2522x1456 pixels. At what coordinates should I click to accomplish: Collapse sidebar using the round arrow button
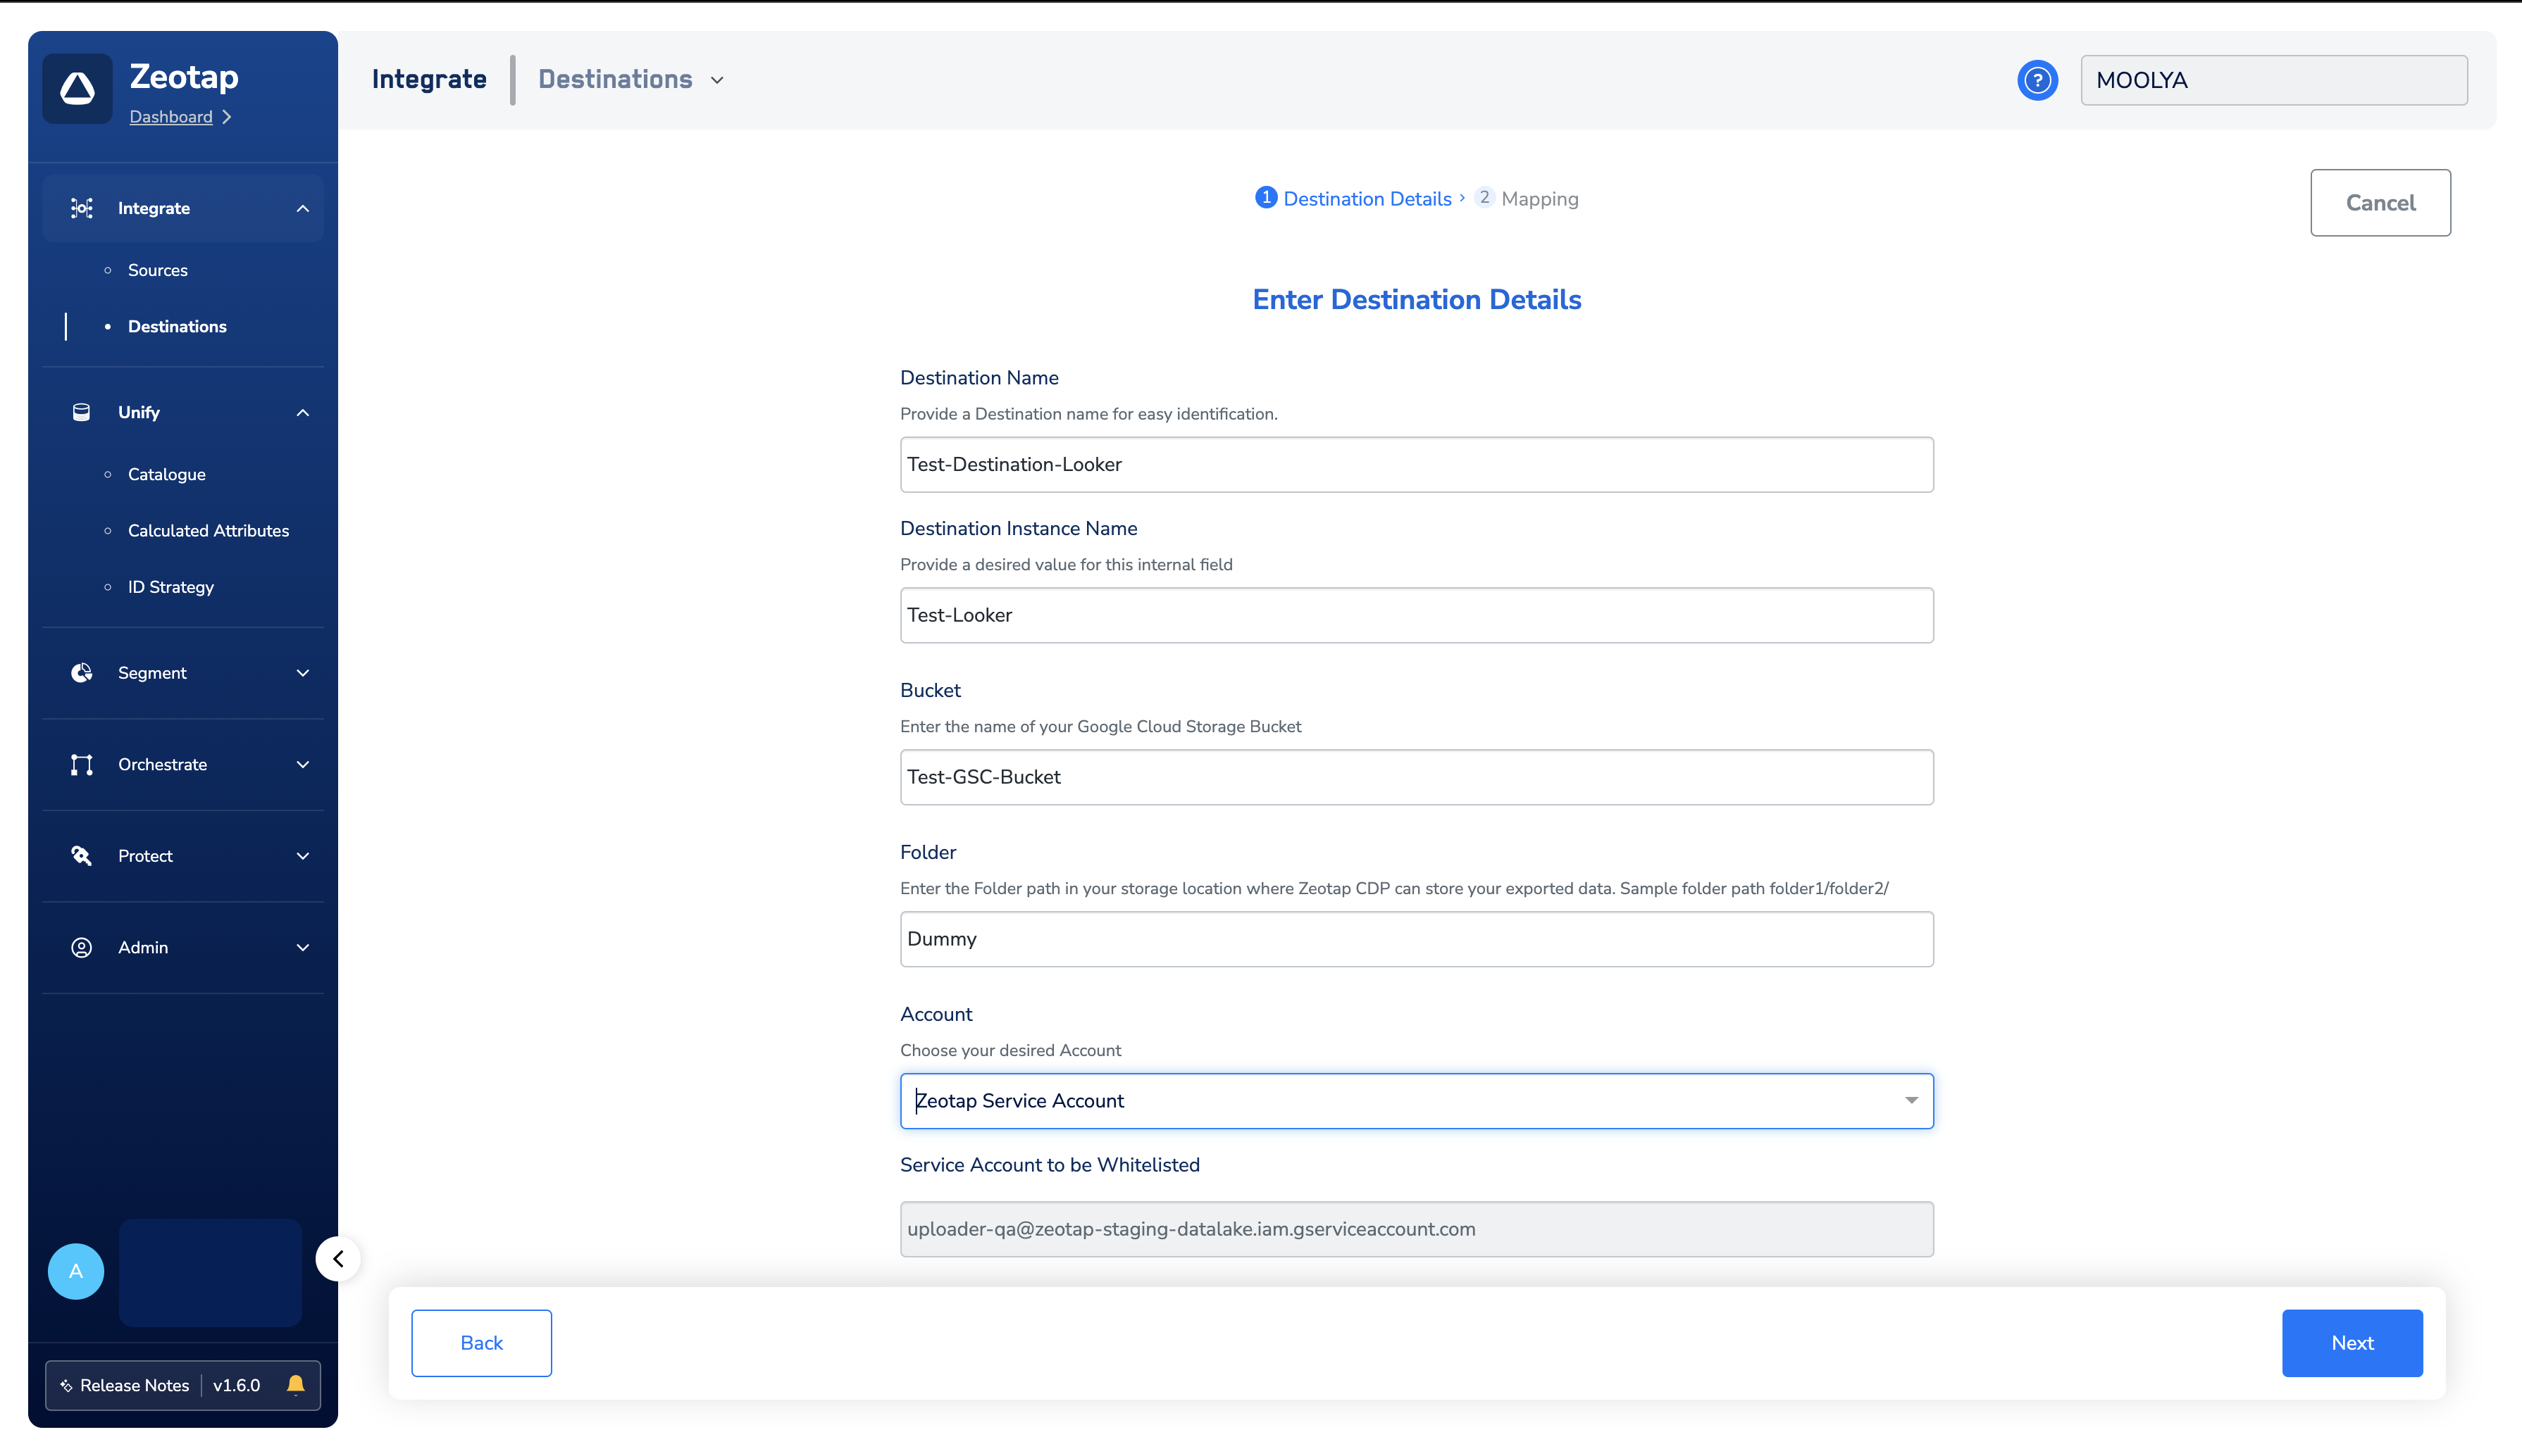tap(338, 1258)
